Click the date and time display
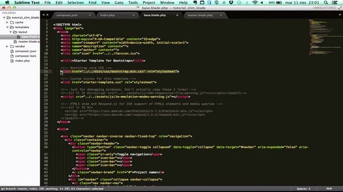 coord(302,3)
